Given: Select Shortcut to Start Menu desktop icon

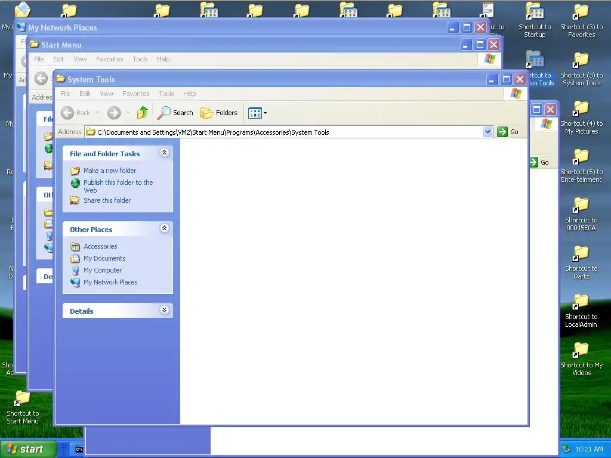Looking at the screenshot, I should point(23,408).
